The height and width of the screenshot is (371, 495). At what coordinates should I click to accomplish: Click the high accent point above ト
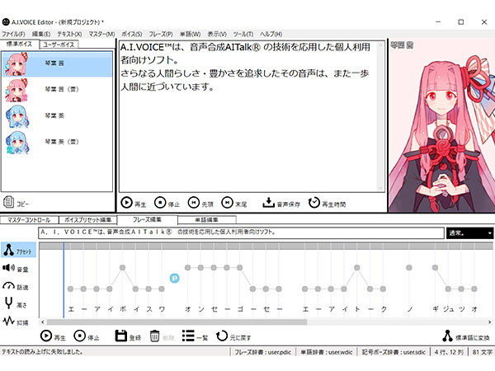pyautogui.click(x=357, y=267)
